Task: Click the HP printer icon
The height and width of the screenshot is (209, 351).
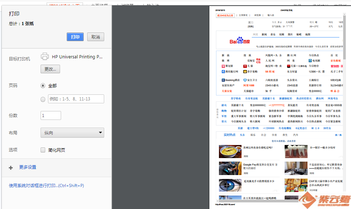Action: pos(44,56)
